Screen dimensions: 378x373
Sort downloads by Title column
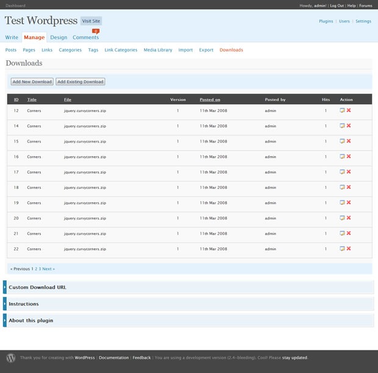tap(32, 99)
